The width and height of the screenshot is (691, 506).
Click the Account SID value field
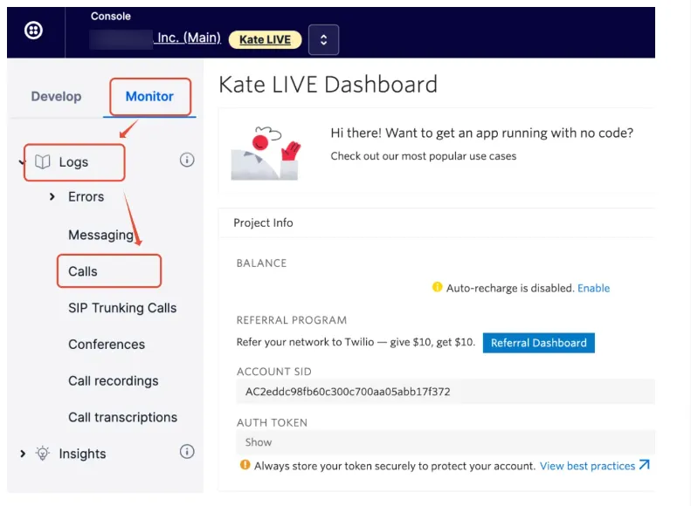[x=446, y=392]
